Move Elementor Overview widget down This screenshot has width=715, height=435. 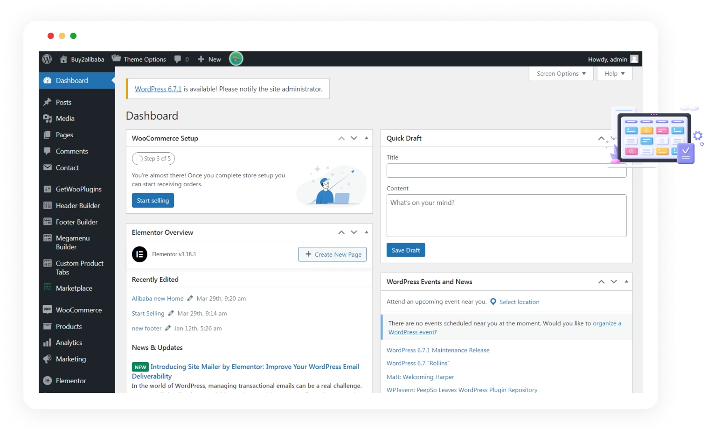pos(354,232)
